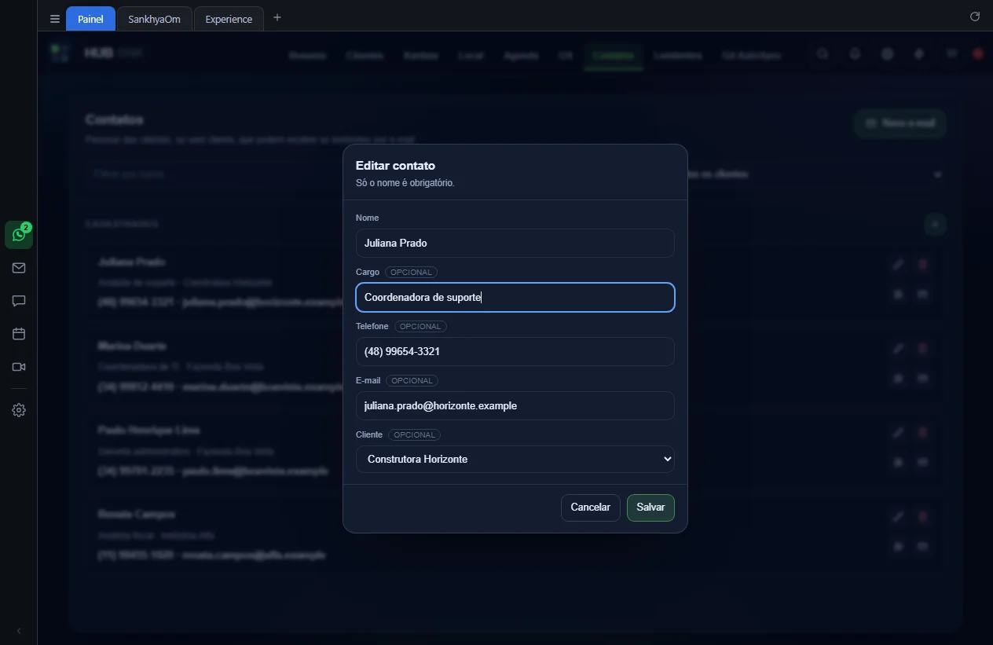The height and width of the screenshot is (645, 993).
Task: Click the green Novo e-mail button
Action: pyautogui.click(x=900, y=123)
